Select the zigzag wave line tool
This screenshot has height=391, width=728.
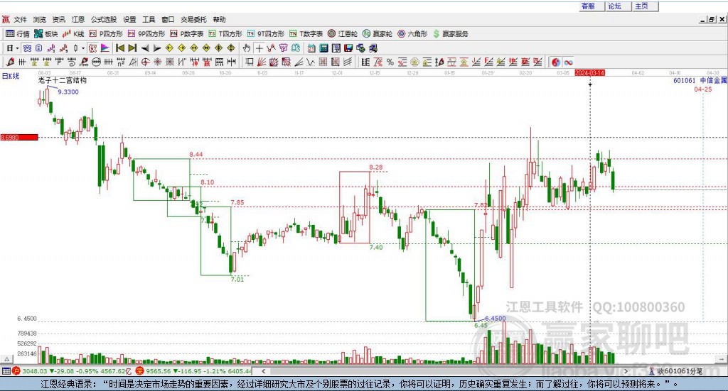click(x=310, y=62)
